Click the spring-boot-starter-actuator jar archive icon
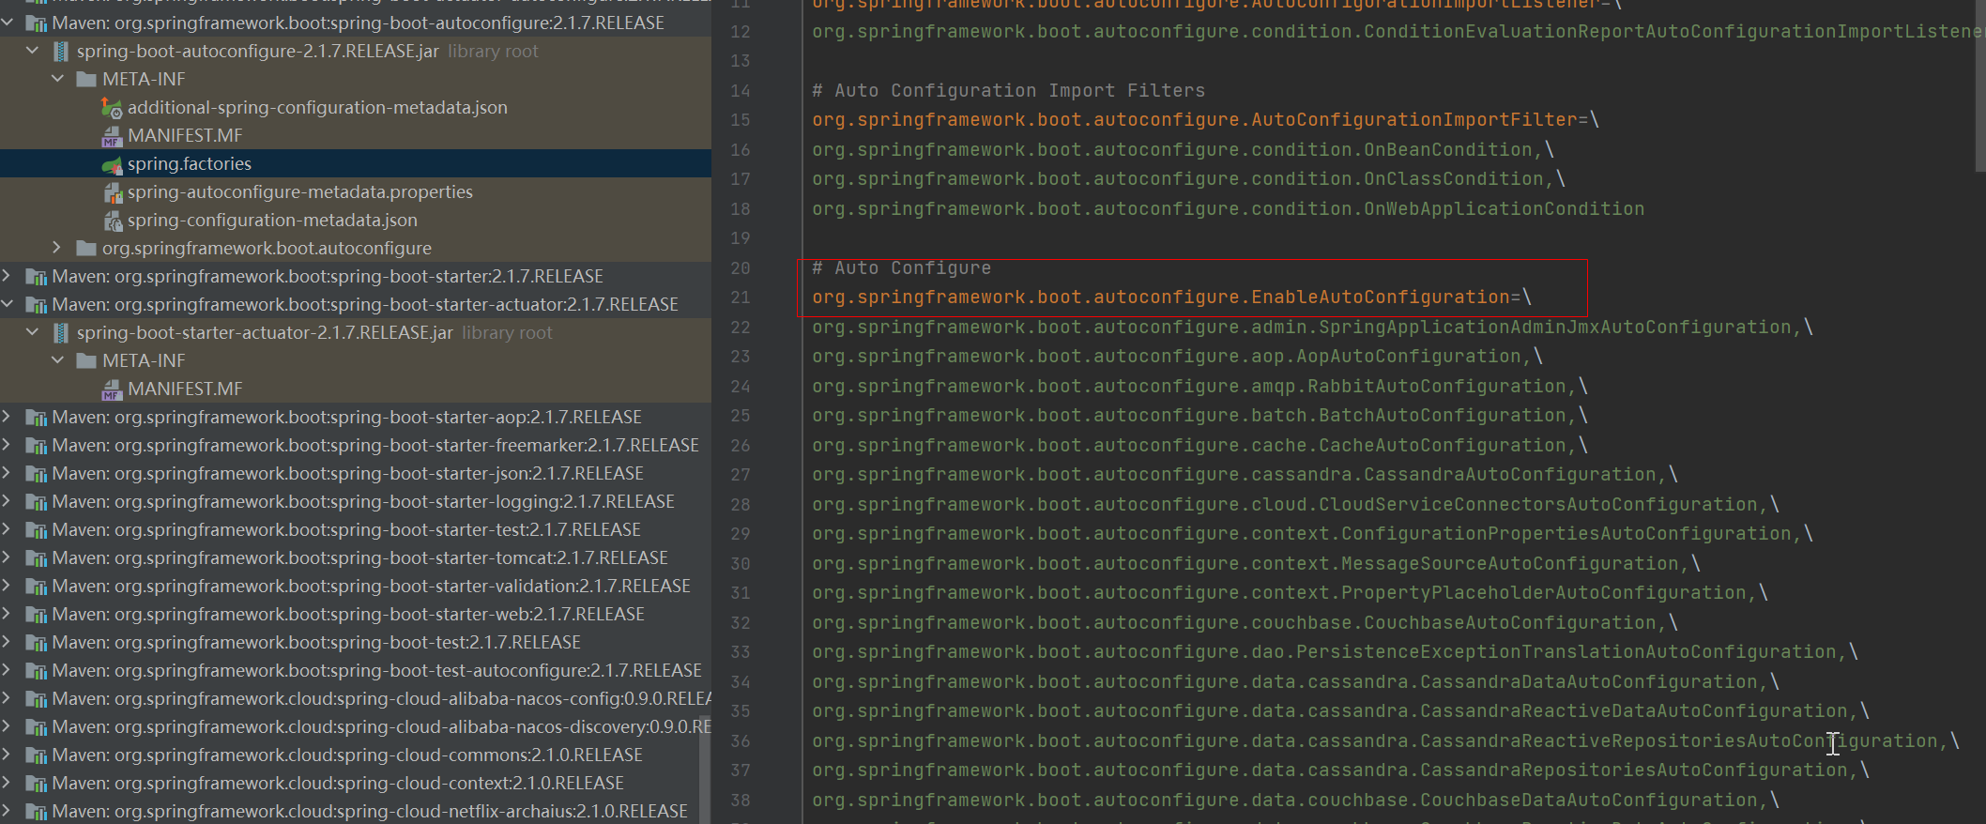Screen dimensions: 1986x824 (61, 333)
